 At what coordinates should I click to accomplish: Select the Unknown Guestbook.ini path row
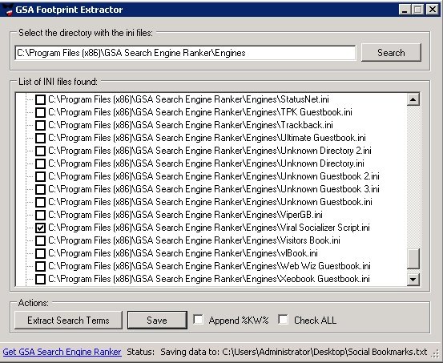[x=210, y=202]
